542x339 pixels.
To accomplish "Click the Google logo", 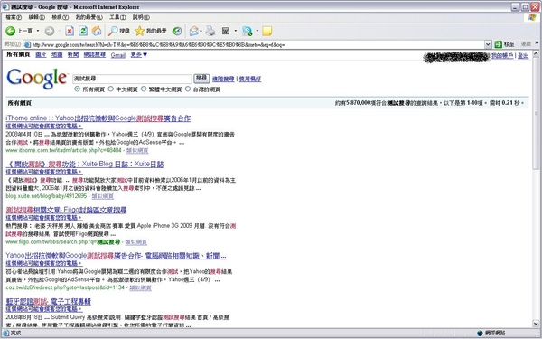I will tap(36, 78).
